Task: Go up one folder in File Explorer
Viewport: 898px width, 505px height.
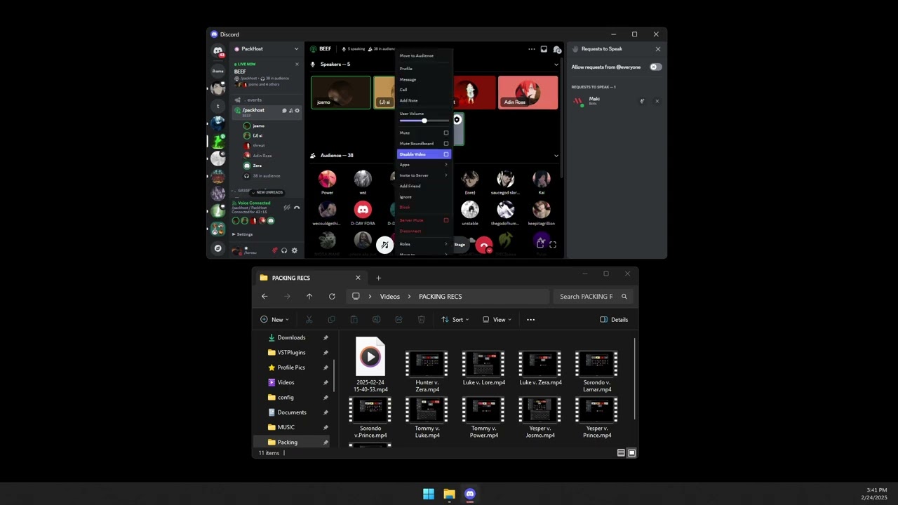Action: [309, 297]
